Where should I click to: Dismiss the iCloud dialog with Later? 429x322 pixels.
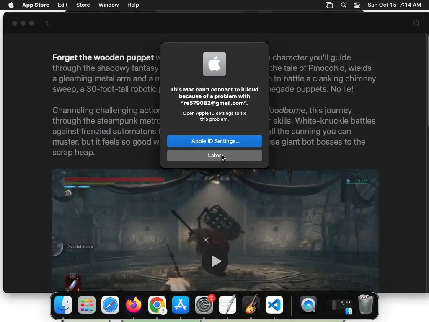coord(214,156)
